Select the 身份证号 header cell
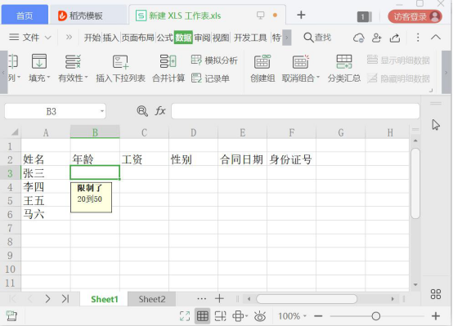 [291, 159]
